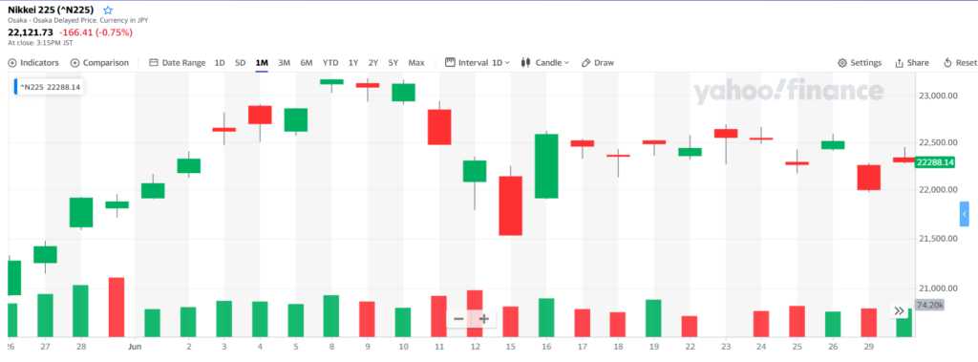Click the zoom out minus button
This screenshot has height=362, width=978.
coord(458,319)
